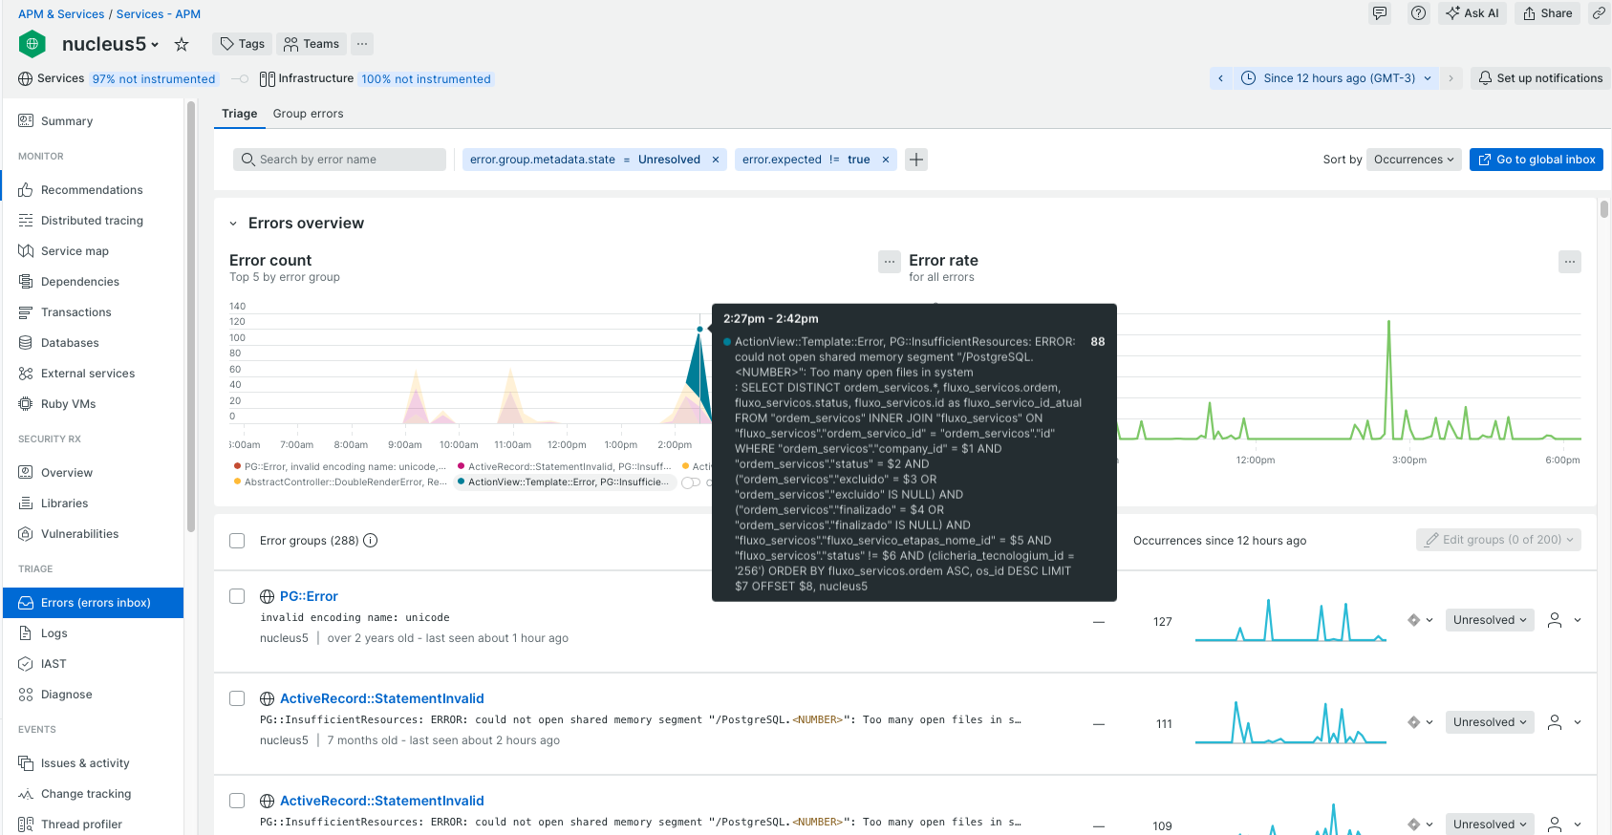Click the Share button

pyautogui.click(x=1548, y=13)
